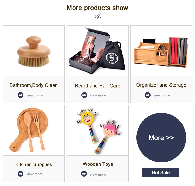Viewport: 195px width, 186px height.
Task: Select view more under Organizer and Storage
Action: [161, 95]
